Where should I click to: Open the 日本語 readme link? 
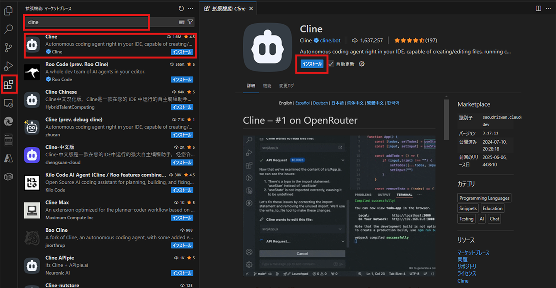337,103
